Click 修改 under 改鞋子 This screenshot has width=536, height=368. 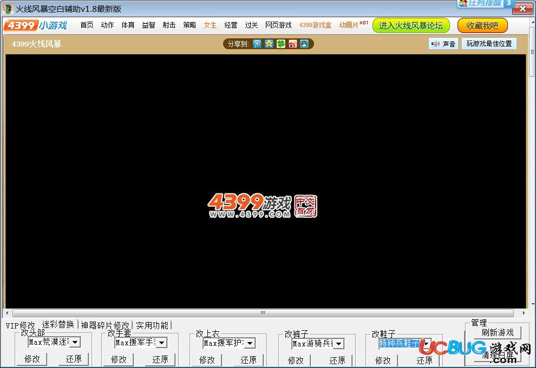coord(383,360)
